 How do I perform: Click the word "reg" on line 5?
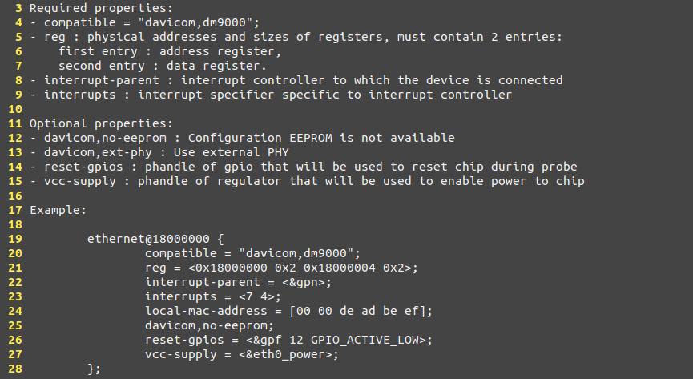pyautogui.click(x=54, y=38)
